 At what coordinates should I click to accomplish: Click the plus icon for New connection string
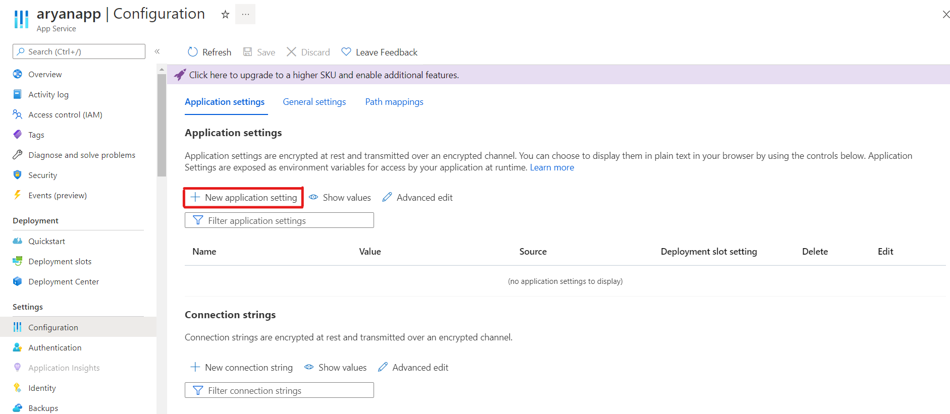pos(195,367)
